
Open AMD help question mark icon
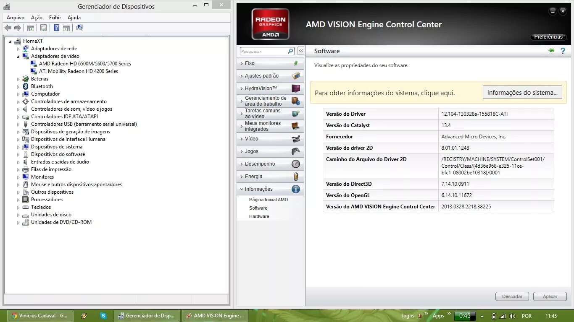(563, 51)
